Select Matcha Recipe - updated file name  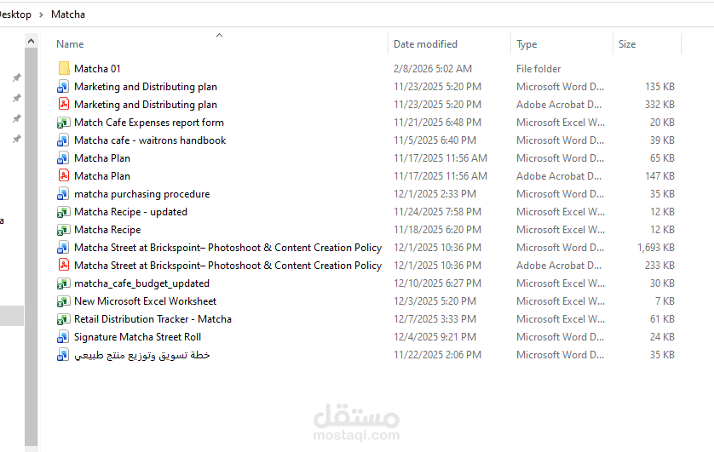130,211
